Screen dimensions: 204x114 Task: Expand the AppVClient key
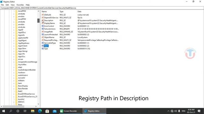[14, 46]
